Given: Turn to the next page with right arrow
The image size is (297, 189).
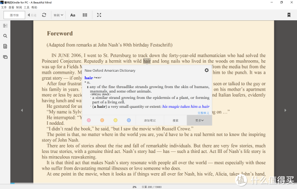Looking at the screenshot, I should (x=285, y=110).
